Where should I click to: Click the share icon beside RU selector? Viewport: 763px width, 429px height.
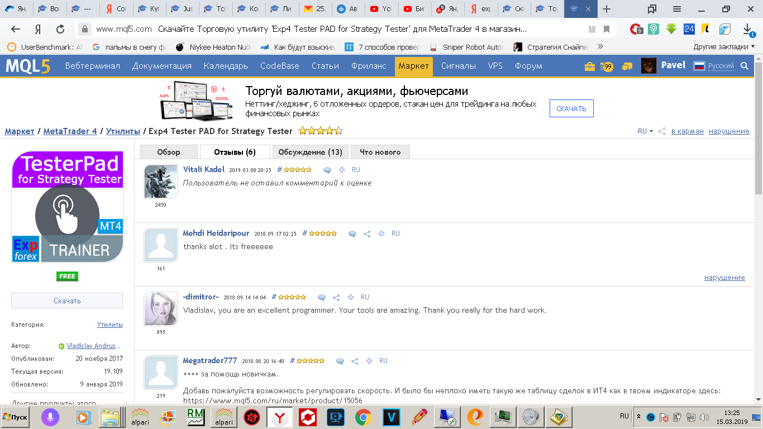(662, 131)
